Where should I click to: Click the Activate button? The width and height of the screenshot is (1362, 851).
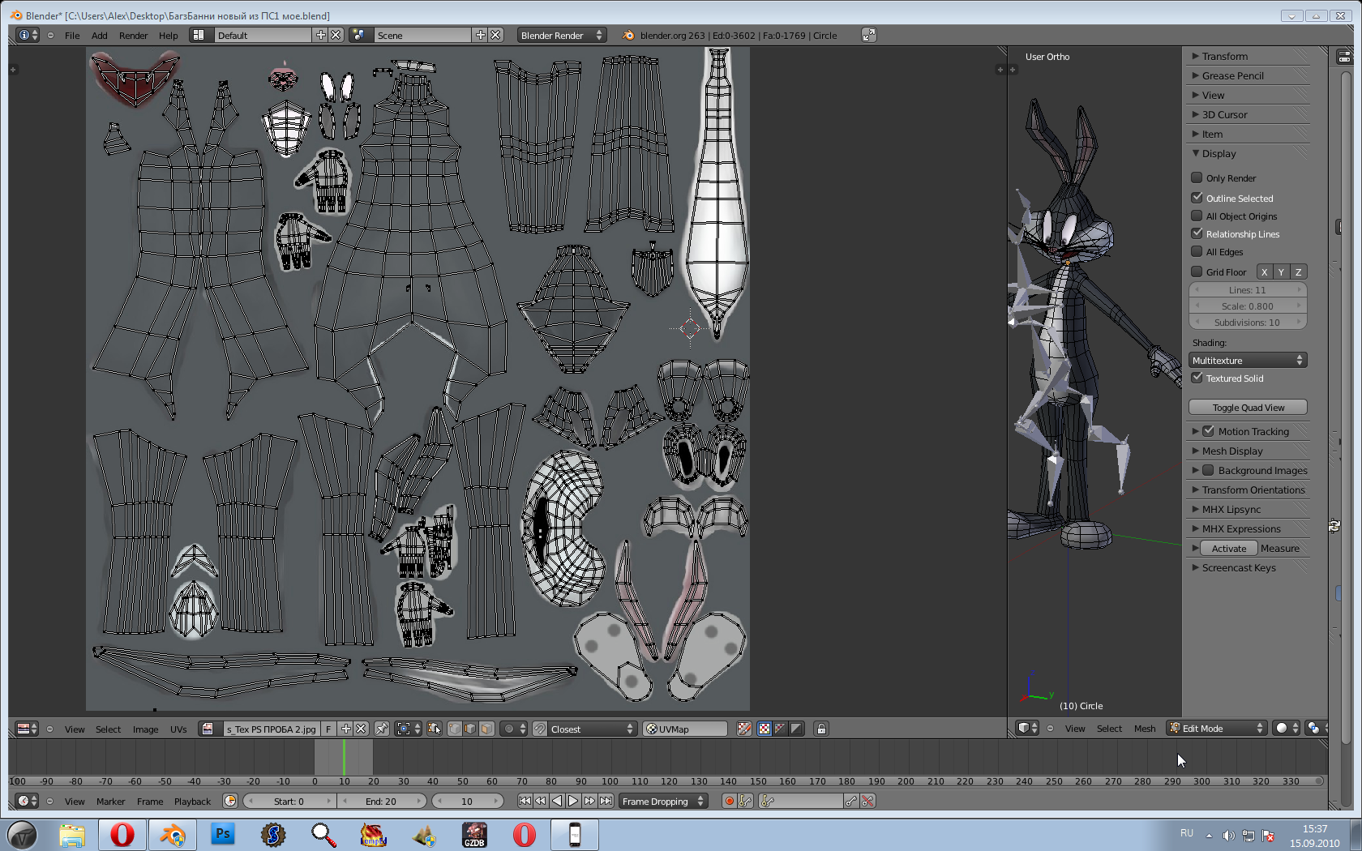(1228, 548)
